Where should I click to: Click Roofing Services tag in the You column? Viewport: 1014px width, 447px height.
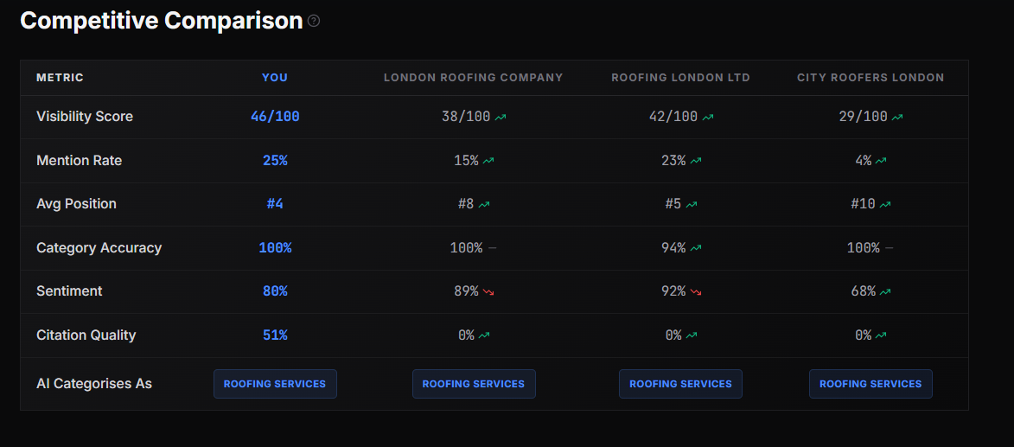pyautogui.click(x=275, y=384)
